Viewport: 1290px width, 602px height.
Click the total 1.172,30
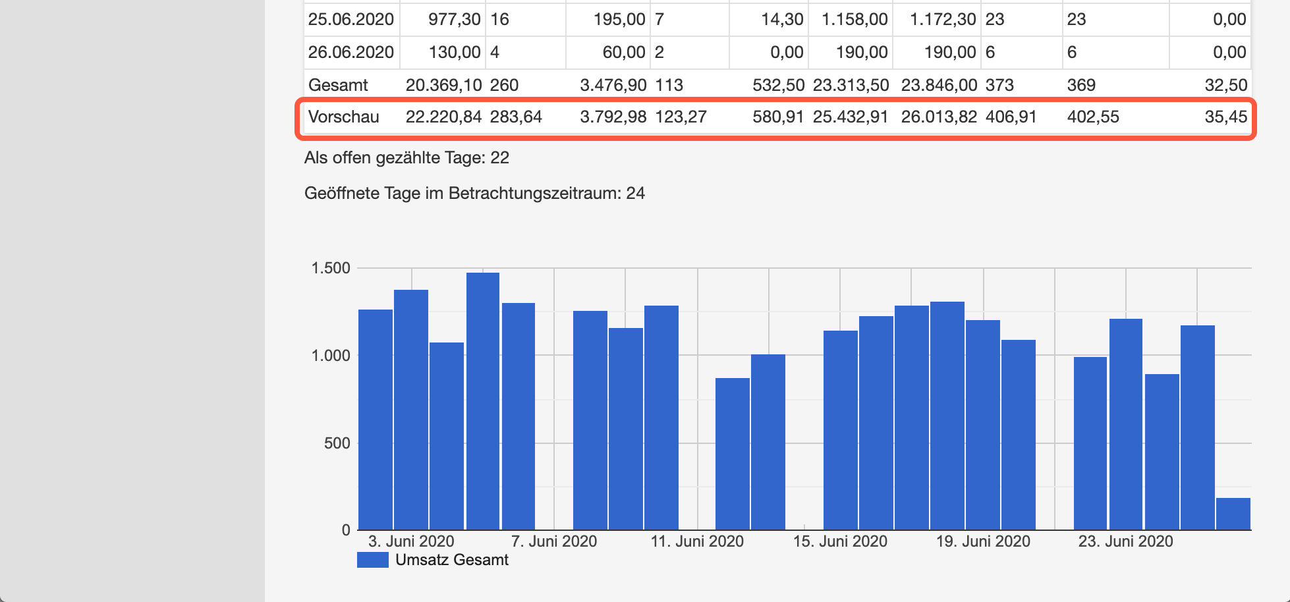click(x=943, y=19)
